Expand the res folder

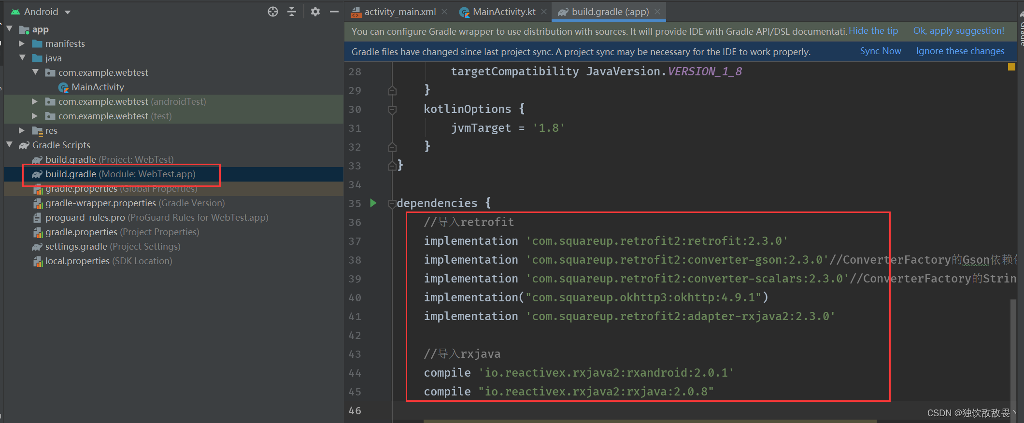pyautogui.click(x=21, y=130)
